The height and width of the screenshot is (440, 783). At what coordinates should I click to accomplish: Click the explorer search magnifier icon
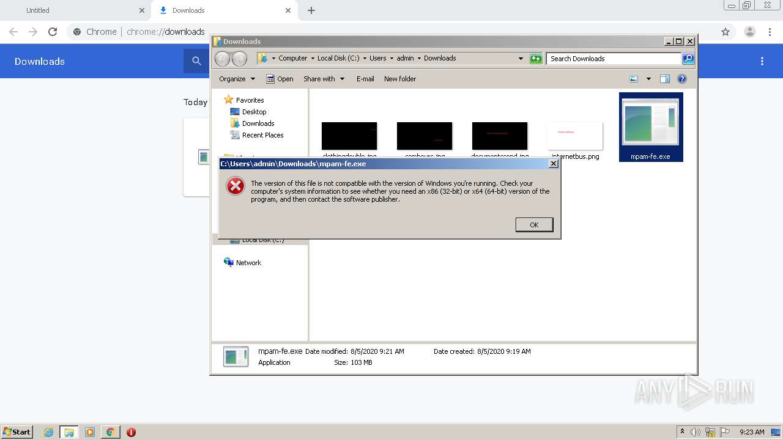point(688,59)
